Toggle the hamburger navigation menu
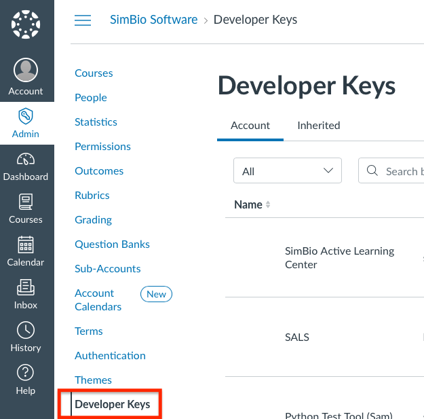This screenshot has width=424, height=419. [x=83, y=20]
